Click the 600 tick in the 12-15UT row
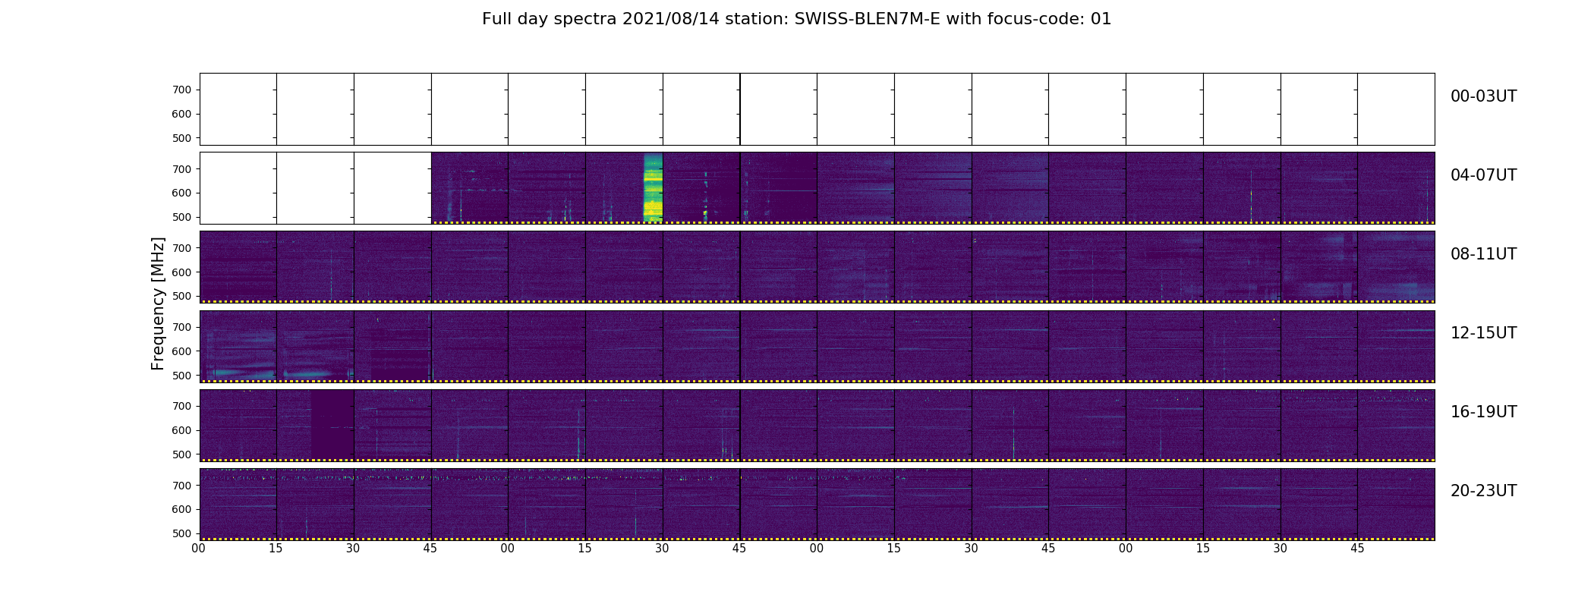 (181, 351)
